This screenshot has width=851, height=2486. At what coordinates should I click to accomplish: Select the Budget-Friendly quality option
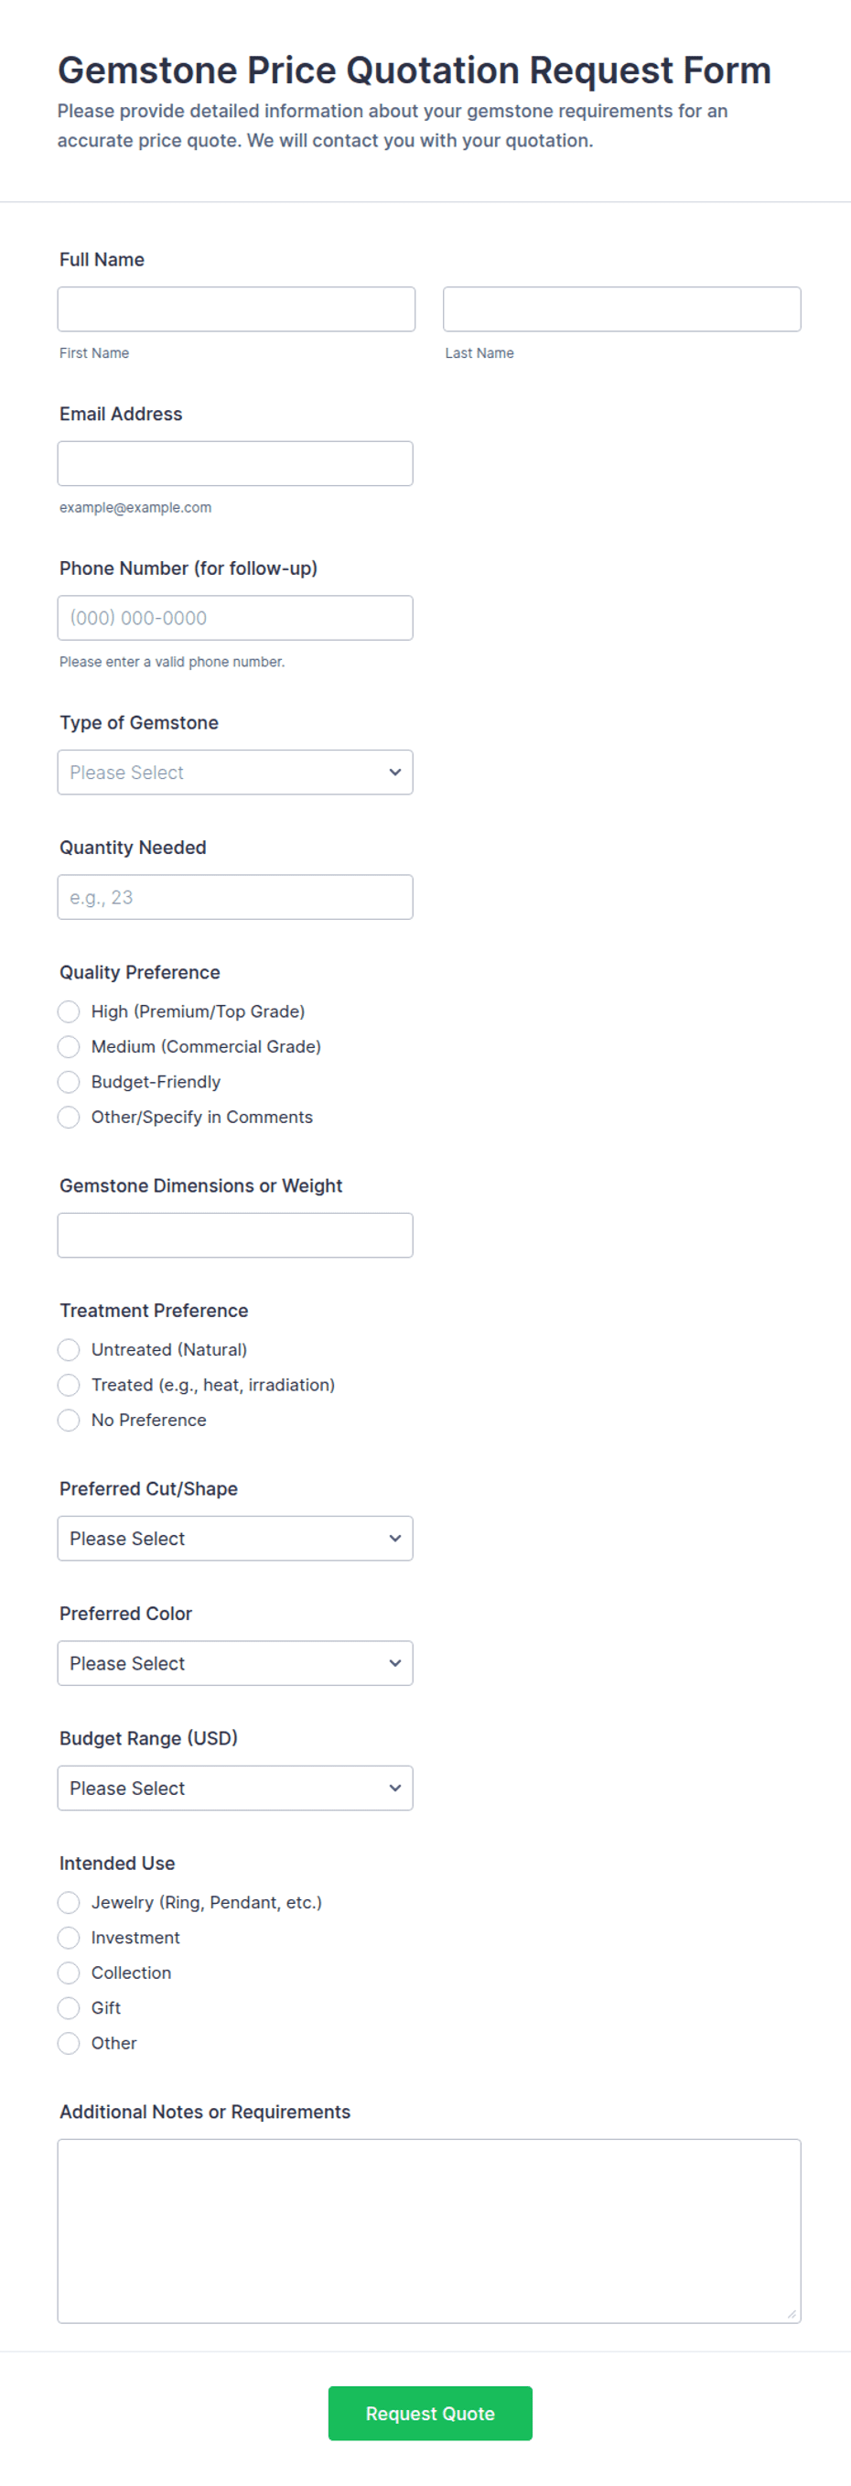(x=69, y=1082)
